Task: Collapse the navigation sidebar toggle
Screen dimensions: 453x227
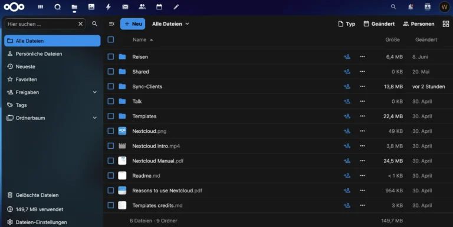Action: pos(111,24)
